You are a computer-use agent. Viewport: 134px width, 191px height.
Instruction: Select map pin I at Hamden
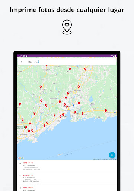tap(68, 93)
